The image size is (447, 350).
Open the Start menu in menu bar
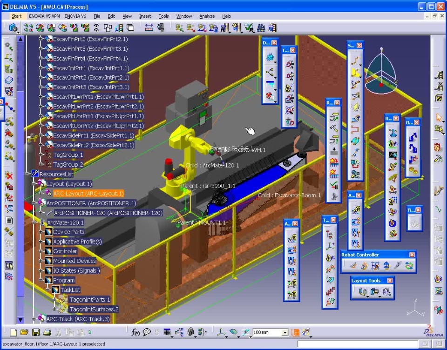(x=17, y=16)
